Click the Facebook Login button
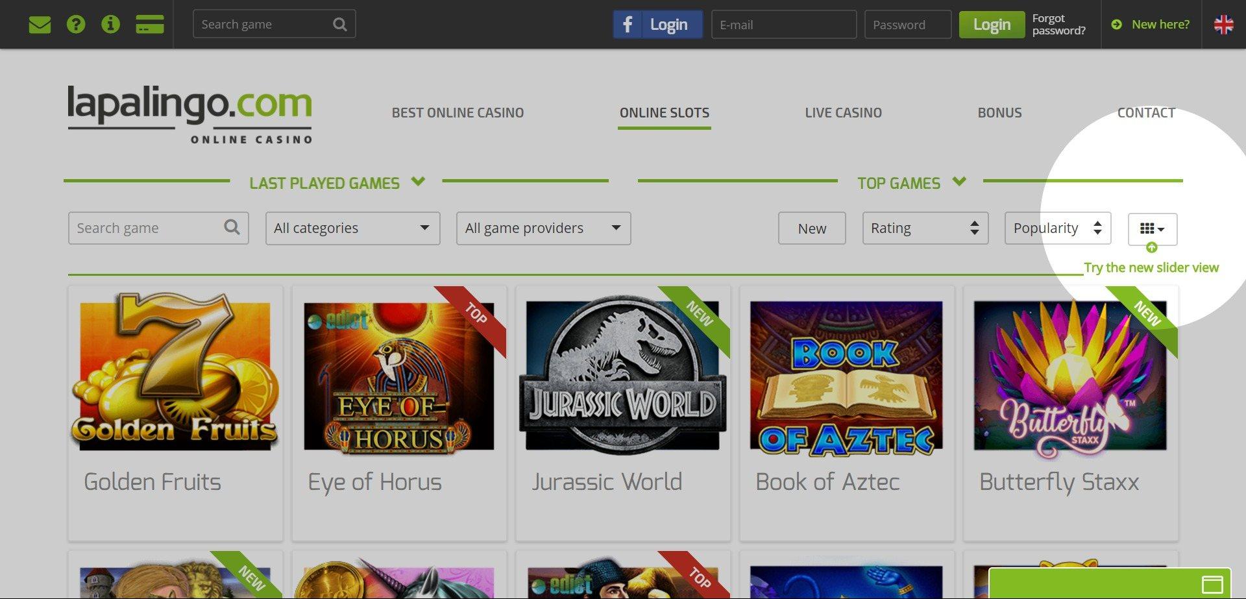Viewport: 1246px width, 599px height. coord(657,25)
